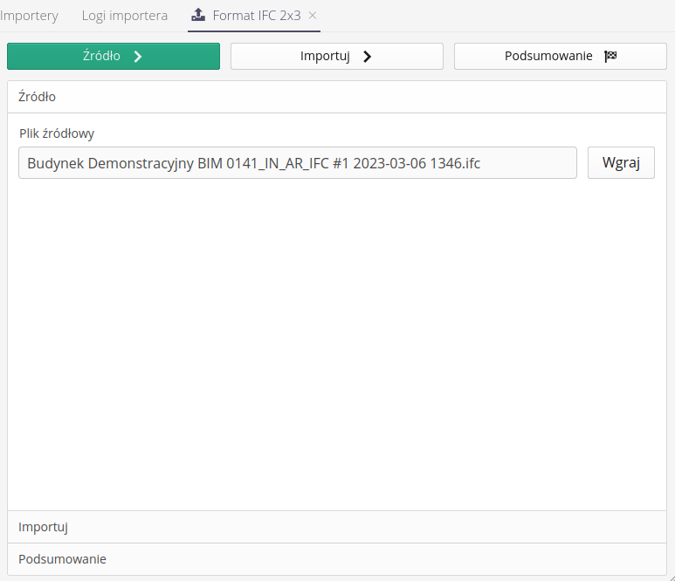Click the Plik źródłowy file name field

click(297, 163)
